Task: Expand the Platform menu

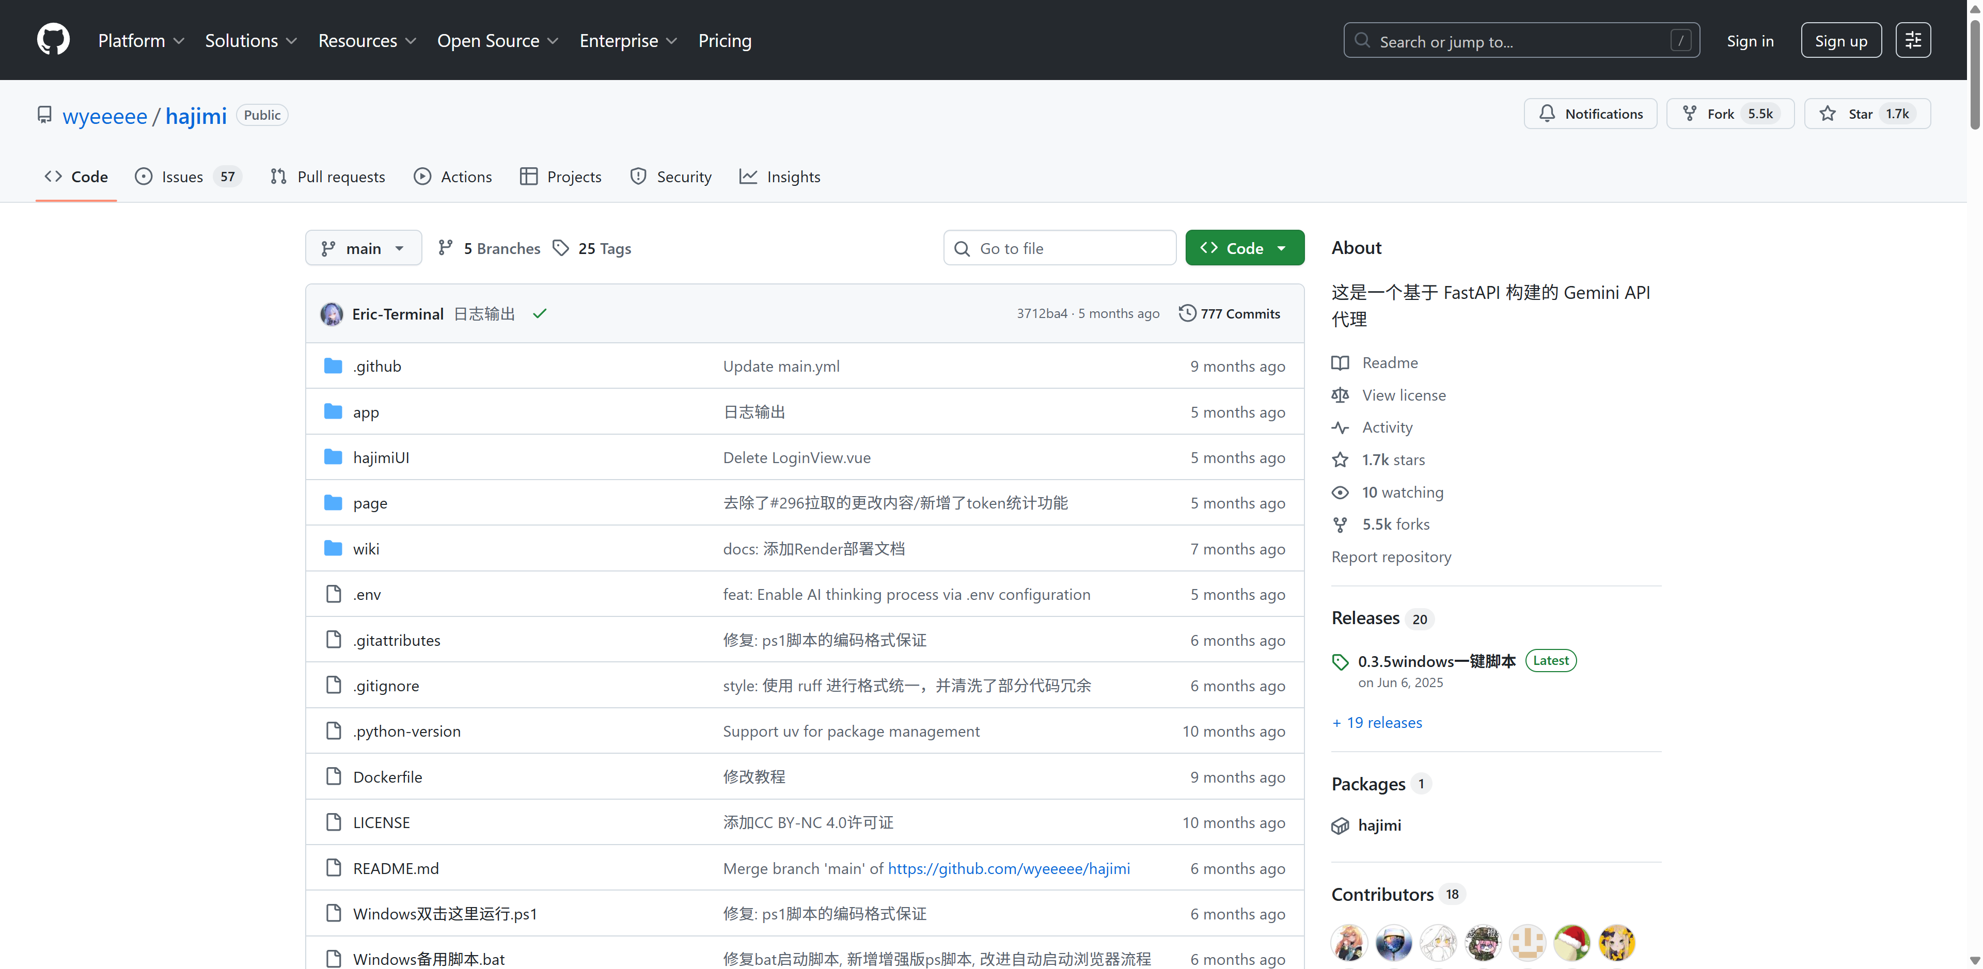Action: pyautogui.click(x=141, y=40)
